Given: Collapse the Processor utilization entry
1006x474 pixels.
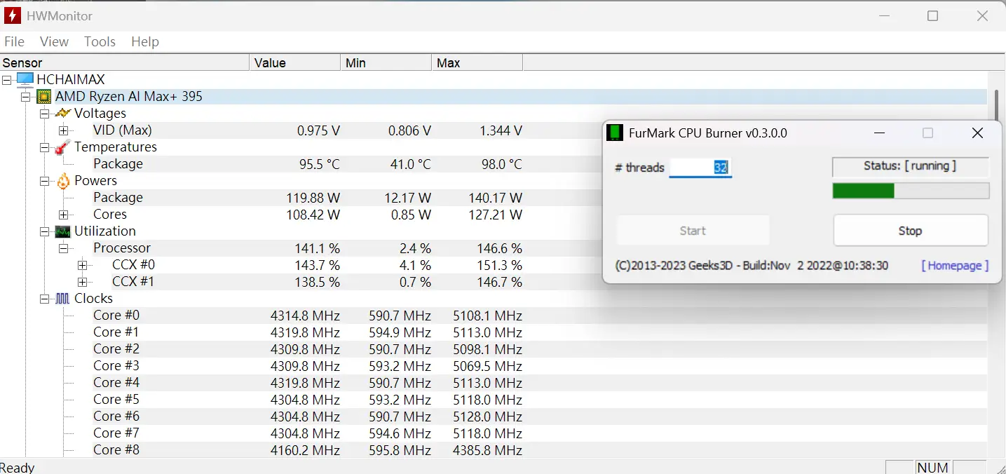Looking at the screenshot, I should pos(63,248).
